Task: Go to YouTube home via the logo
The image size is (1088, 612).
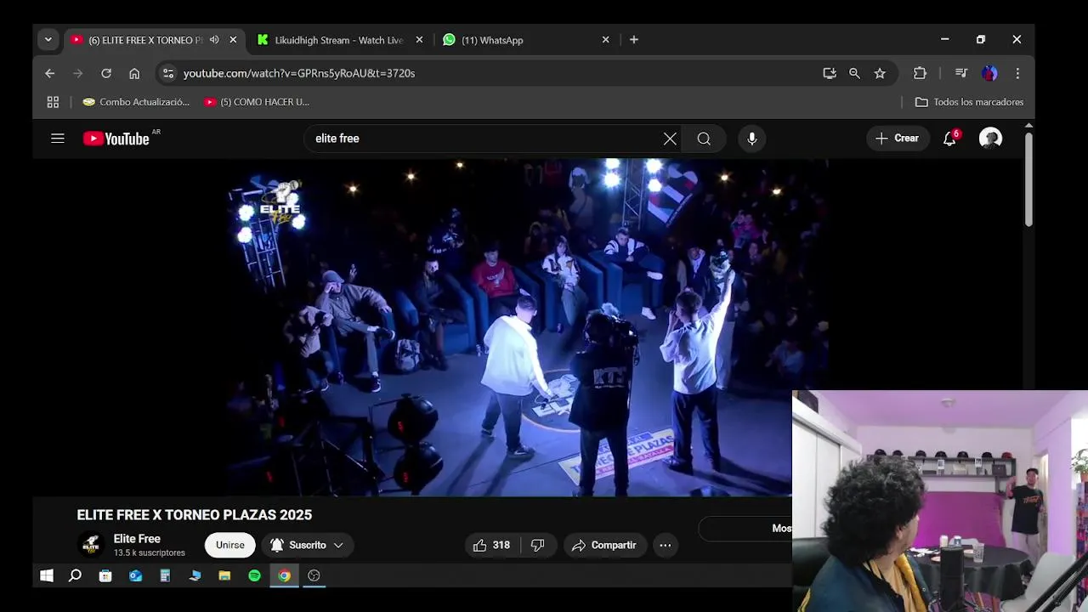Action: pos(116,139)
